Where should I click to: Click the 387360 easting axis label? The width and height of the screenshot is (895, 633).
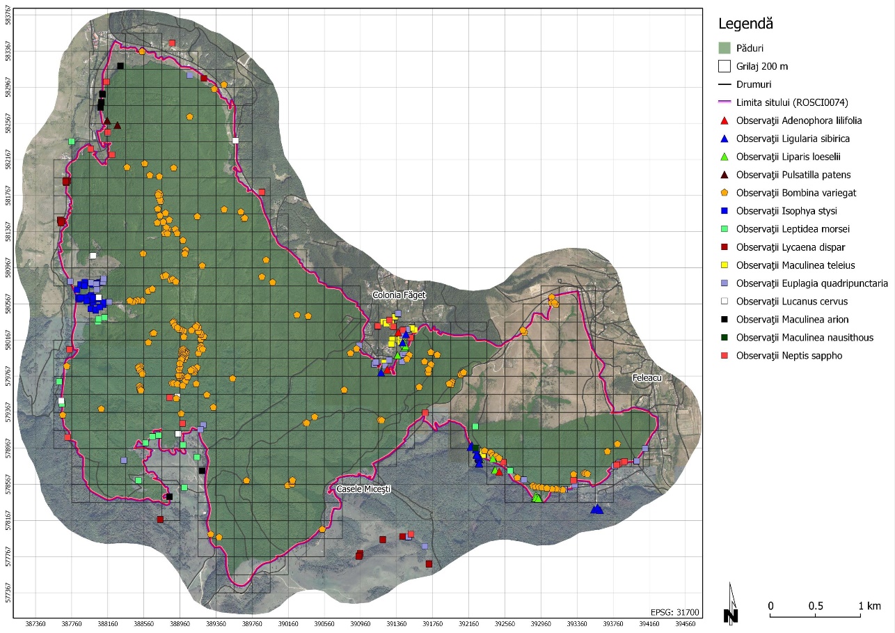tap(35, 625)
